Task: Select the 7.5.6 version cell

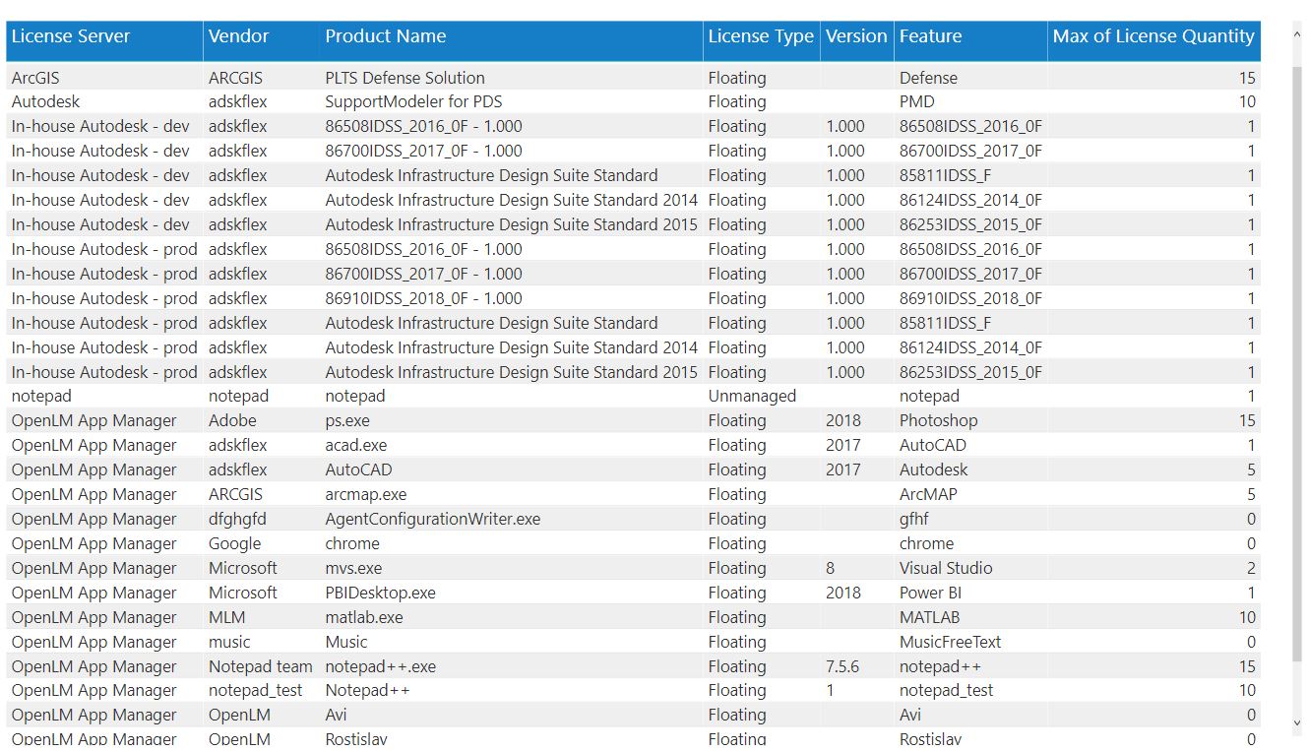Action: click(x=841, y=667)
